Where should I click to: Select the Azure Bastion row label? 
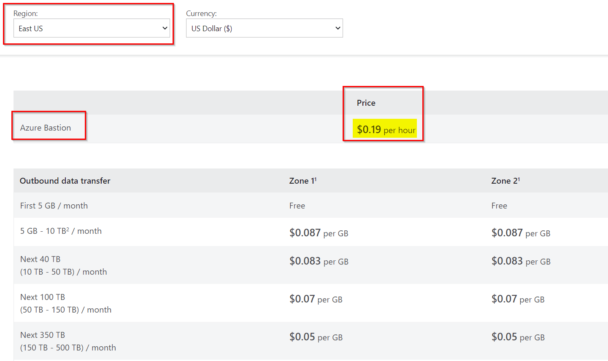click(x=46, y=128)
